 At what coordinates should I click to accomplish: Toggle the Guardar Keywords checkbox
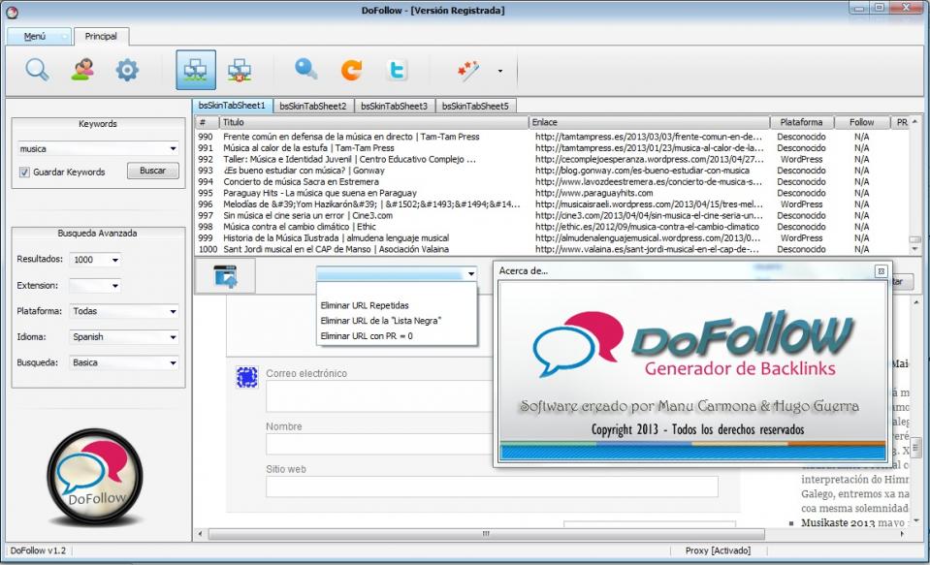(24, 172)
